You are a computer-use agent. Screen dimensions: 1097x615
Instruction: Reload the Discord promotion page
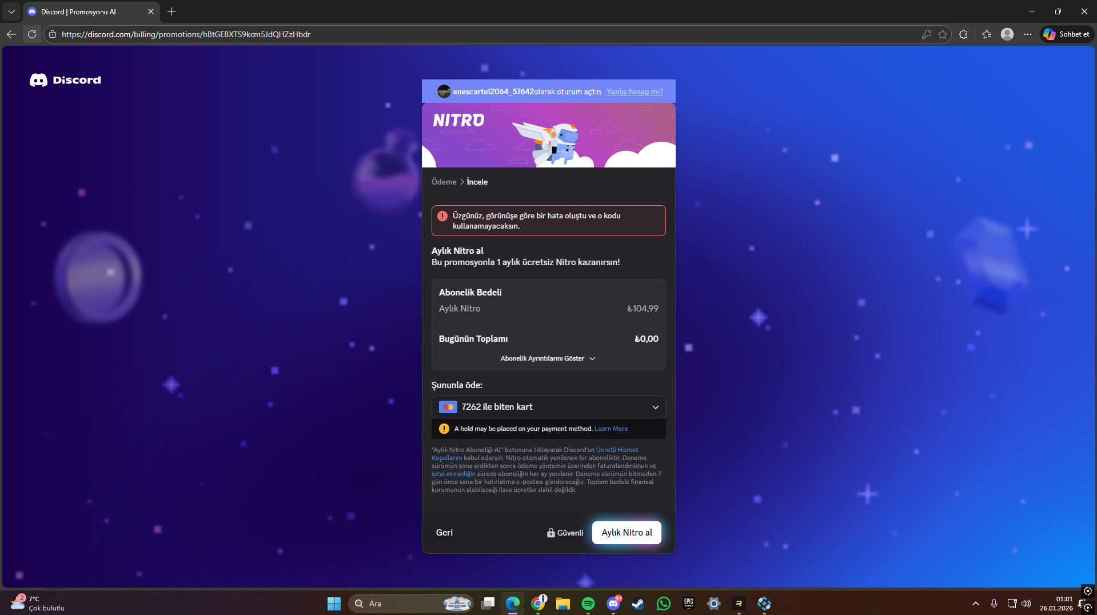(32, 34)
